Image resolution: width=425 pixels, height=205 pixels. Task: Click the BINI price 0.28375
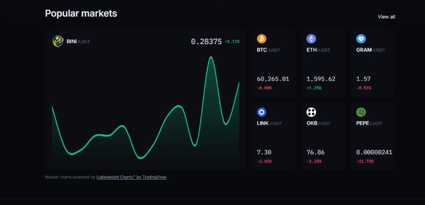[206, 42]
